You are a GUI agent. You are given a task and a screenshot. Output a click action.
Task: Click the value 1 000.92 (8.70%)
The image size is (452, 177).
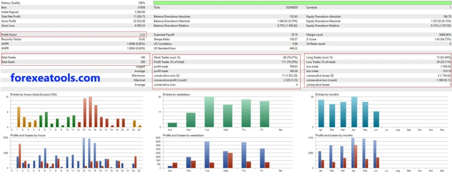point(288,21)
